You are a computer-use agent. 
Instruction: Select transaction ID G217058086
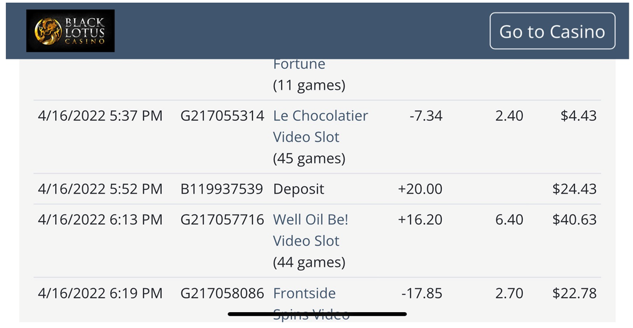(222, 293)
